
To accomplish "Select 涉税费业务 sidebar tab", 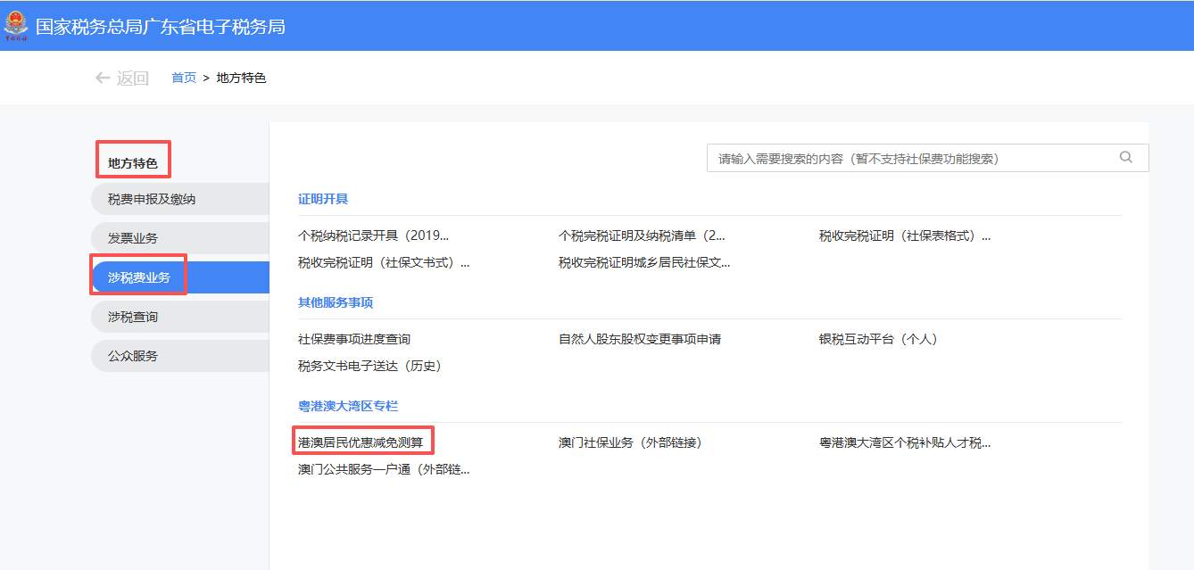I will (139, 277).
